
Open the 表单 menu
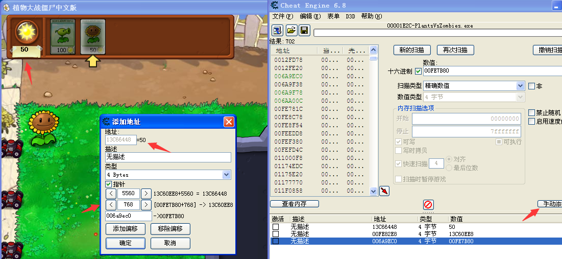pyautogui.click(x=333, y=16)
